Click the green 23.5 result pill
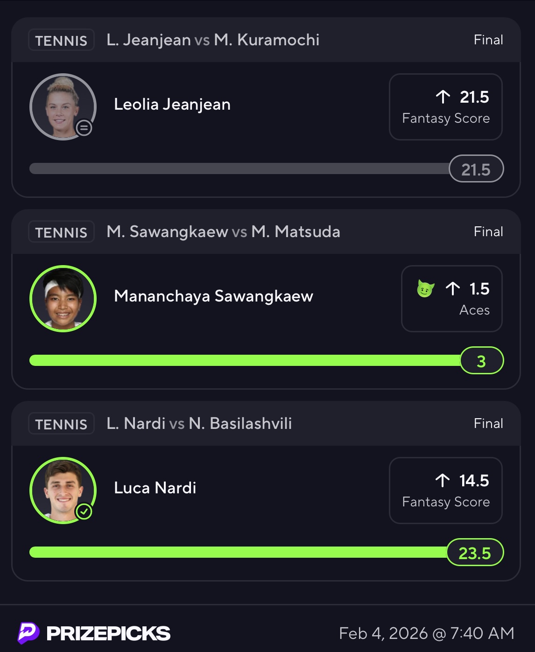Image resolution: width=535 pixels, height=652 pixels. coord(475,553)
